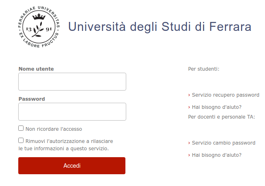Click the Nome utente field label
Viewport: 265px width, 186px height.
pyautogui.click(x=36, y=69)
